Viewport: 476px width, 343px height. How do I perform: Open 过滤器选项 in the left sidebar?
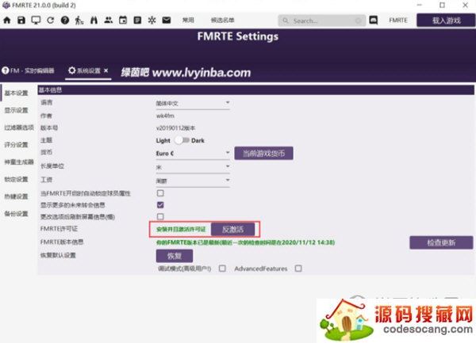[x=19, y=128]
